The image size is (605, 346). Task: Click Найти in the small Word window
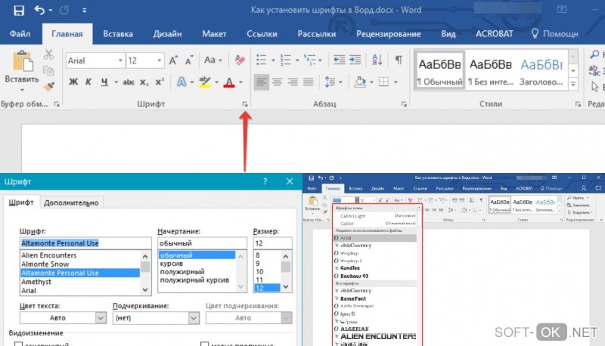pyautogui.click(x=578, y=198)
